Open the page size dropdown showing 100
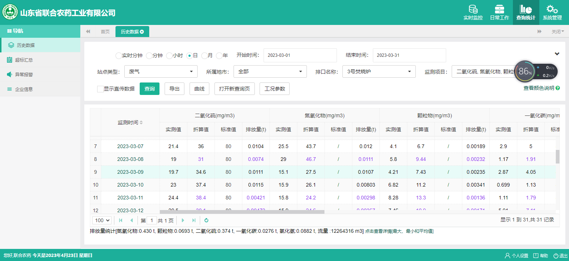The image size is (569, 261). click(x=102, y=220)
